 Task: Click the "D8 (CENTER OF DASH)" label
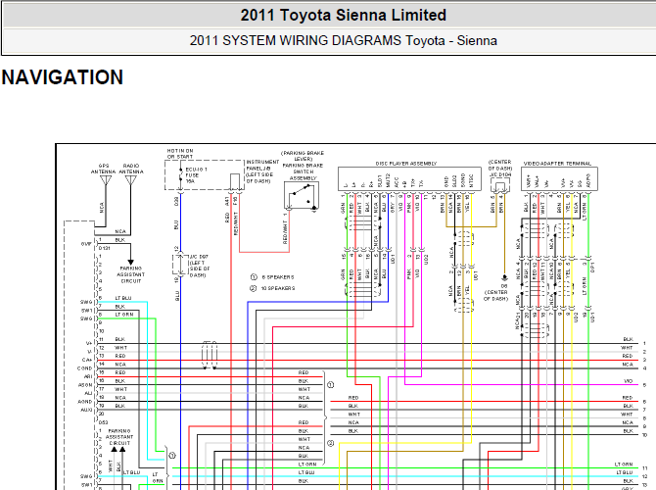495,292
